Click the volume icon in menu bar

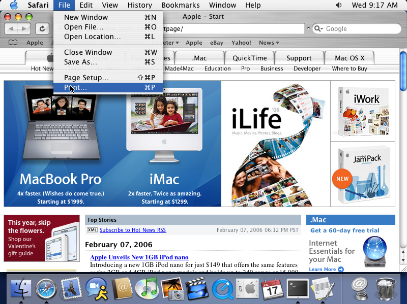(338, 5)
